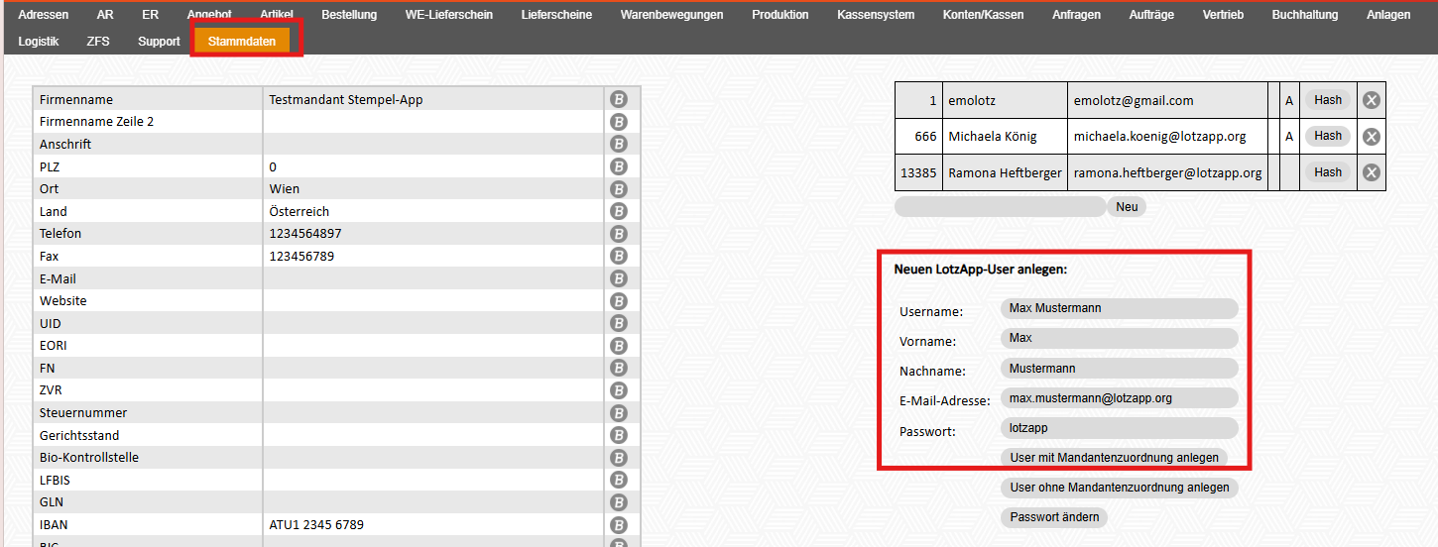Click the Neu button

(1127, 207)
